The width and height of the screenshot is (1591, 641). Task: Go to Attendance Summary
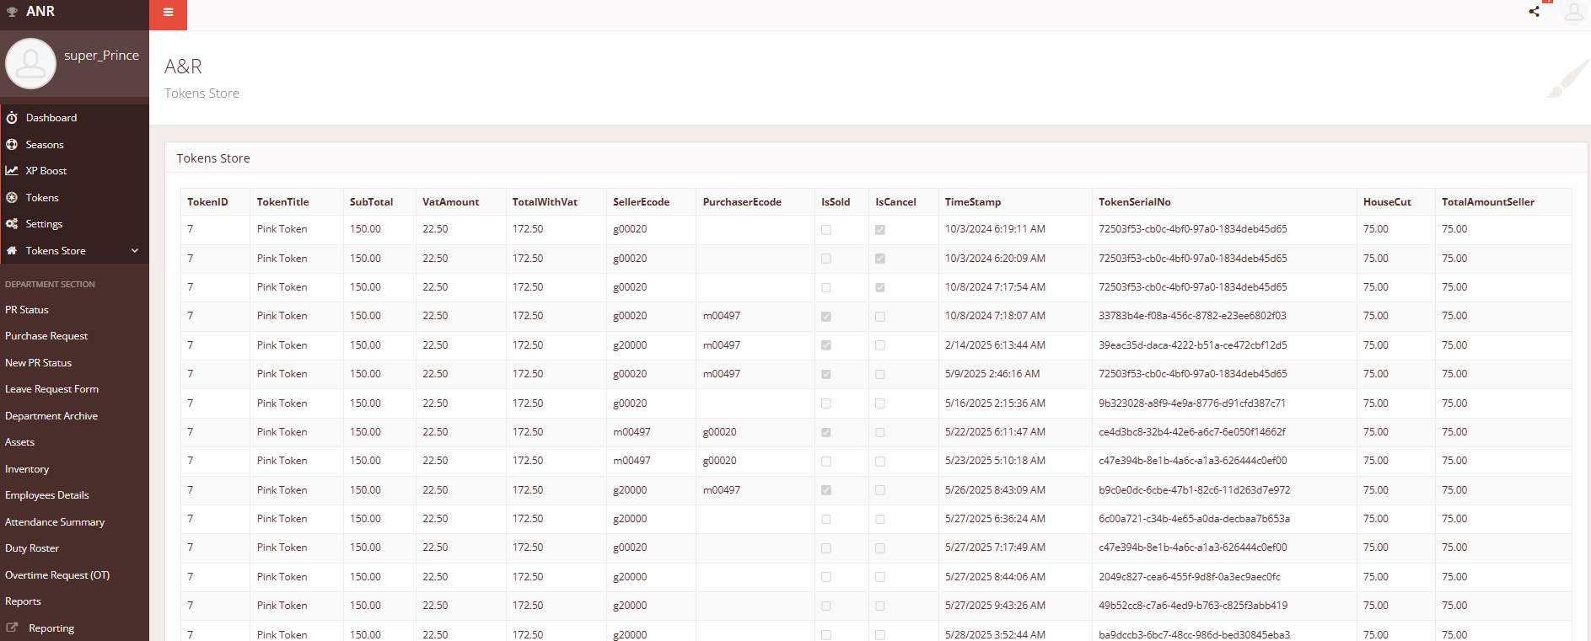coord(55,522)
